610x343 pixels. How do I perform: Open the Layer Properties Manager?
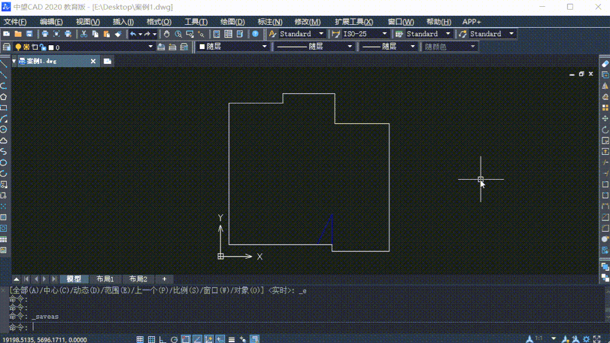[x=7, y=47]
